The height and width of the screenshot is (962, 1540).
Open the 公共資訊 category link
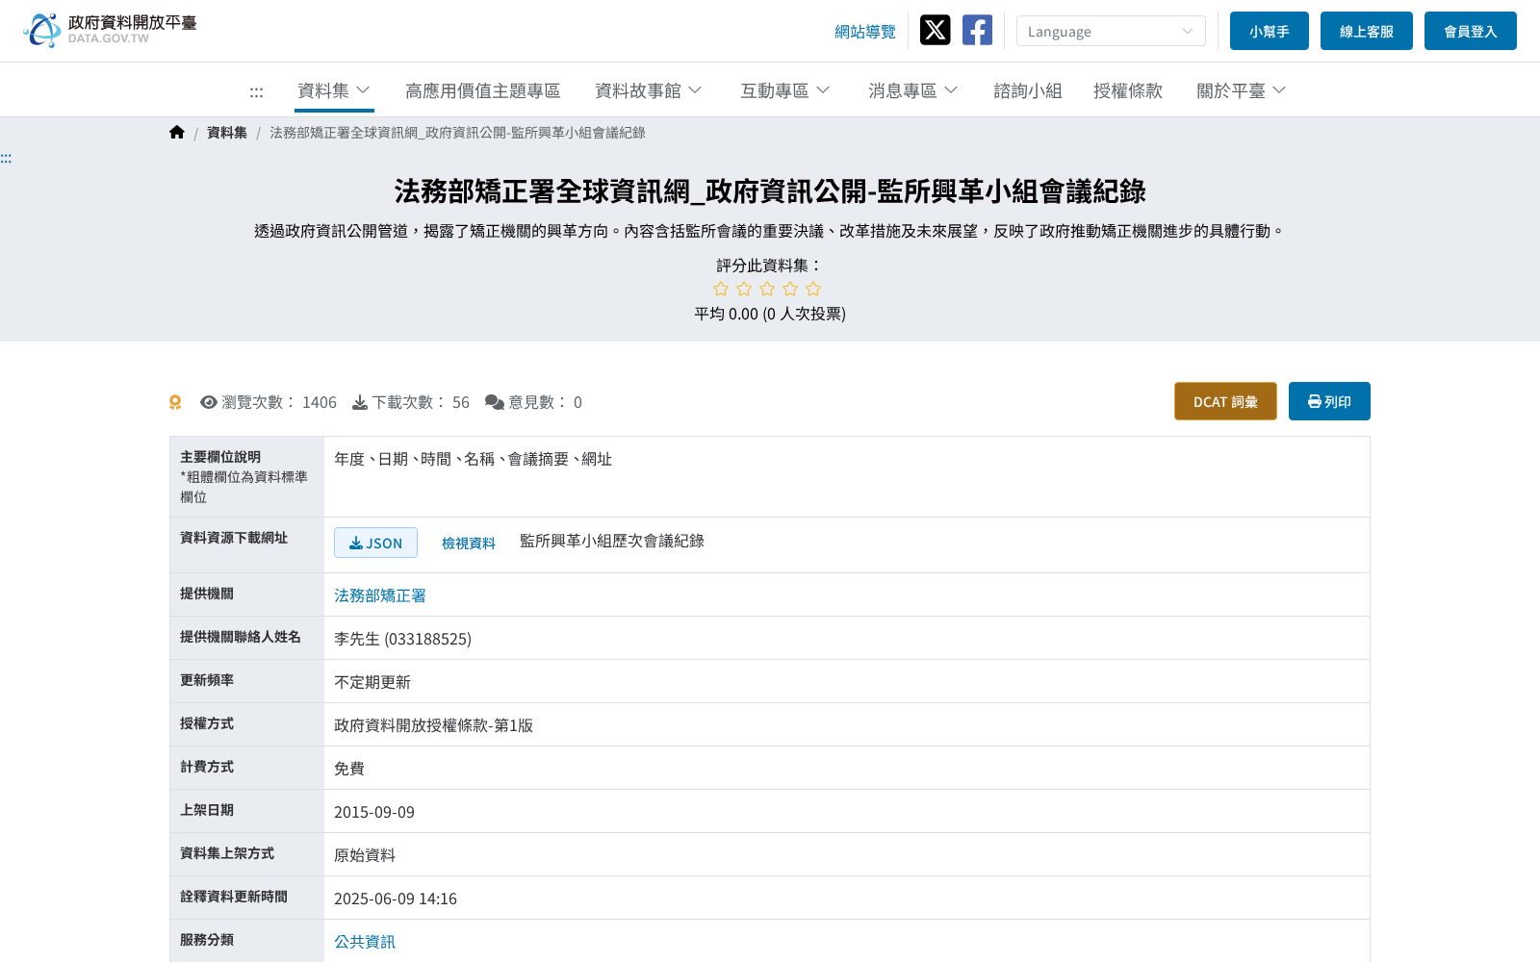tap(365, 942)
